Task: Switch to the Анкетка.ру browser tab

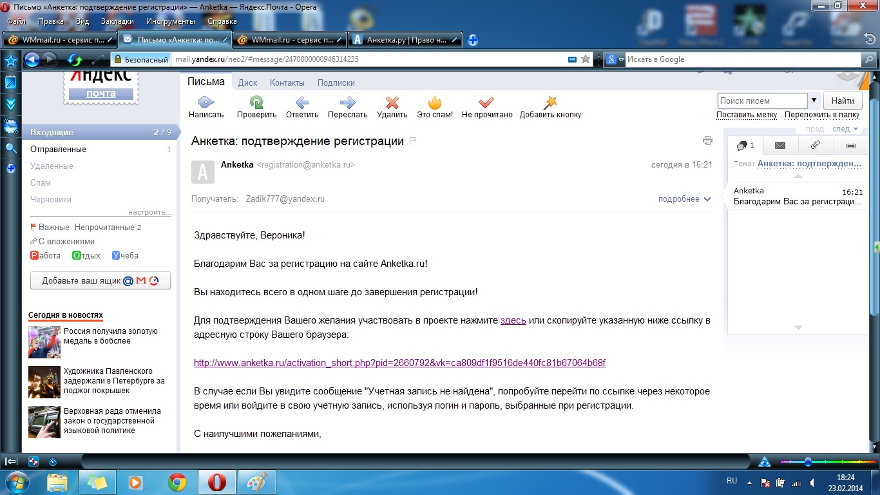Action: click(405, 40)
